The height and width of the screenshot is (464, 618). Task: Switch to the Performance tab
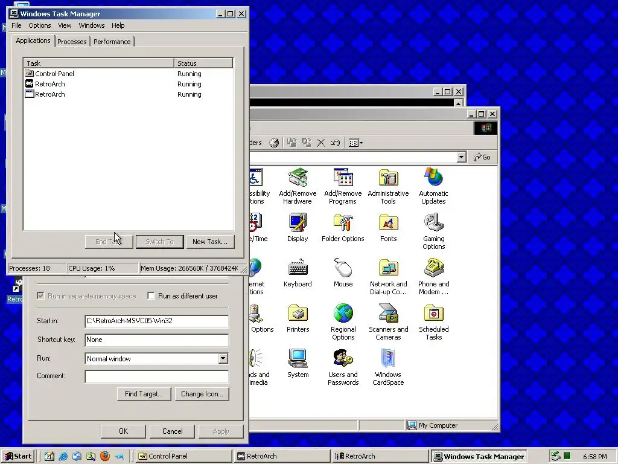(112, 42)
